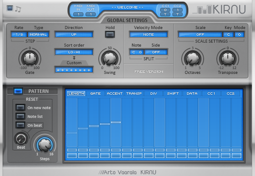Image resolution: width=255 pixels, height=176 pixels.
Task: Enable reset On new note
Action: [20, 107]
